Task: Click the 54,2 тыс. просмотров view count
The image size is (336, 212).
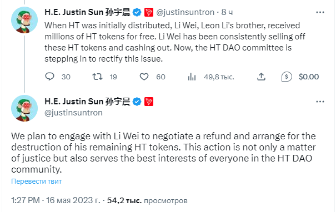Action: [x=147, y=200]
